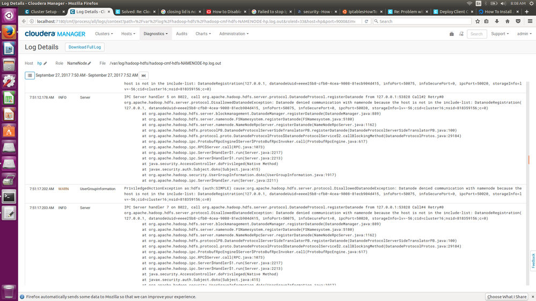Open the Trash in the dock
Viewport: 536px width, 301px height.
click(9, 292)
